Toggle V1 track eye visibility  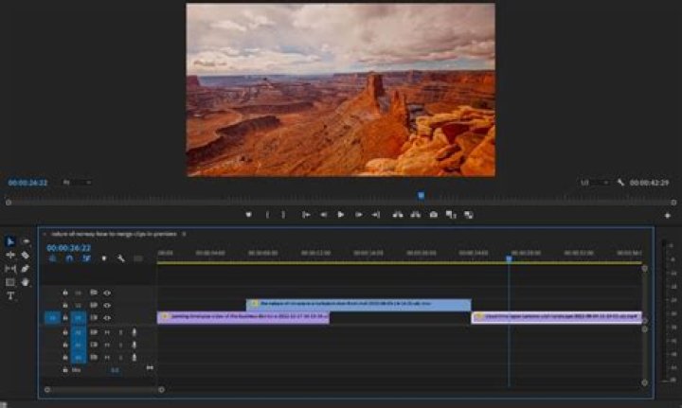pos(107,318)
